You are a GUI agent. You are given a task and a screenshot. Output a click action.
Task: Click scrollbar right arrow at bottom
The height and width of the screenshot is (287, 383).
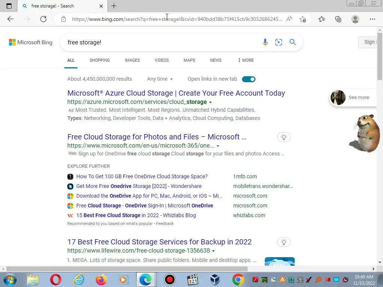tap(374, 269)
